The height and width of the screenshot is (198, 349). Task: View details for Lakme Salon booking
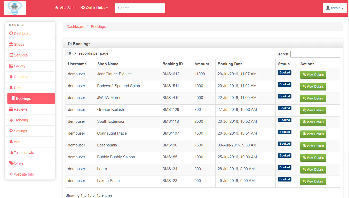click(x=313, y=181)
